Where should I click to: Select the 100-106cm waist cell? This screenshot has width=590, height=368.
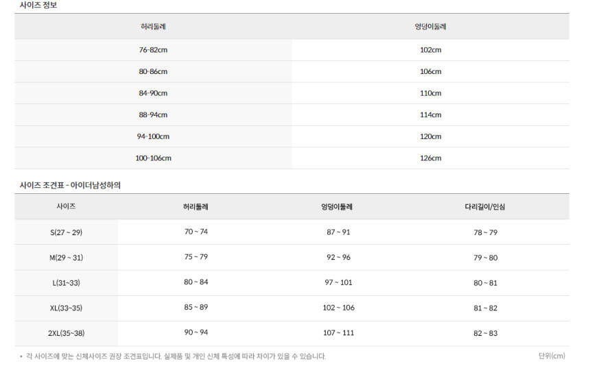(x=153, y=158)
